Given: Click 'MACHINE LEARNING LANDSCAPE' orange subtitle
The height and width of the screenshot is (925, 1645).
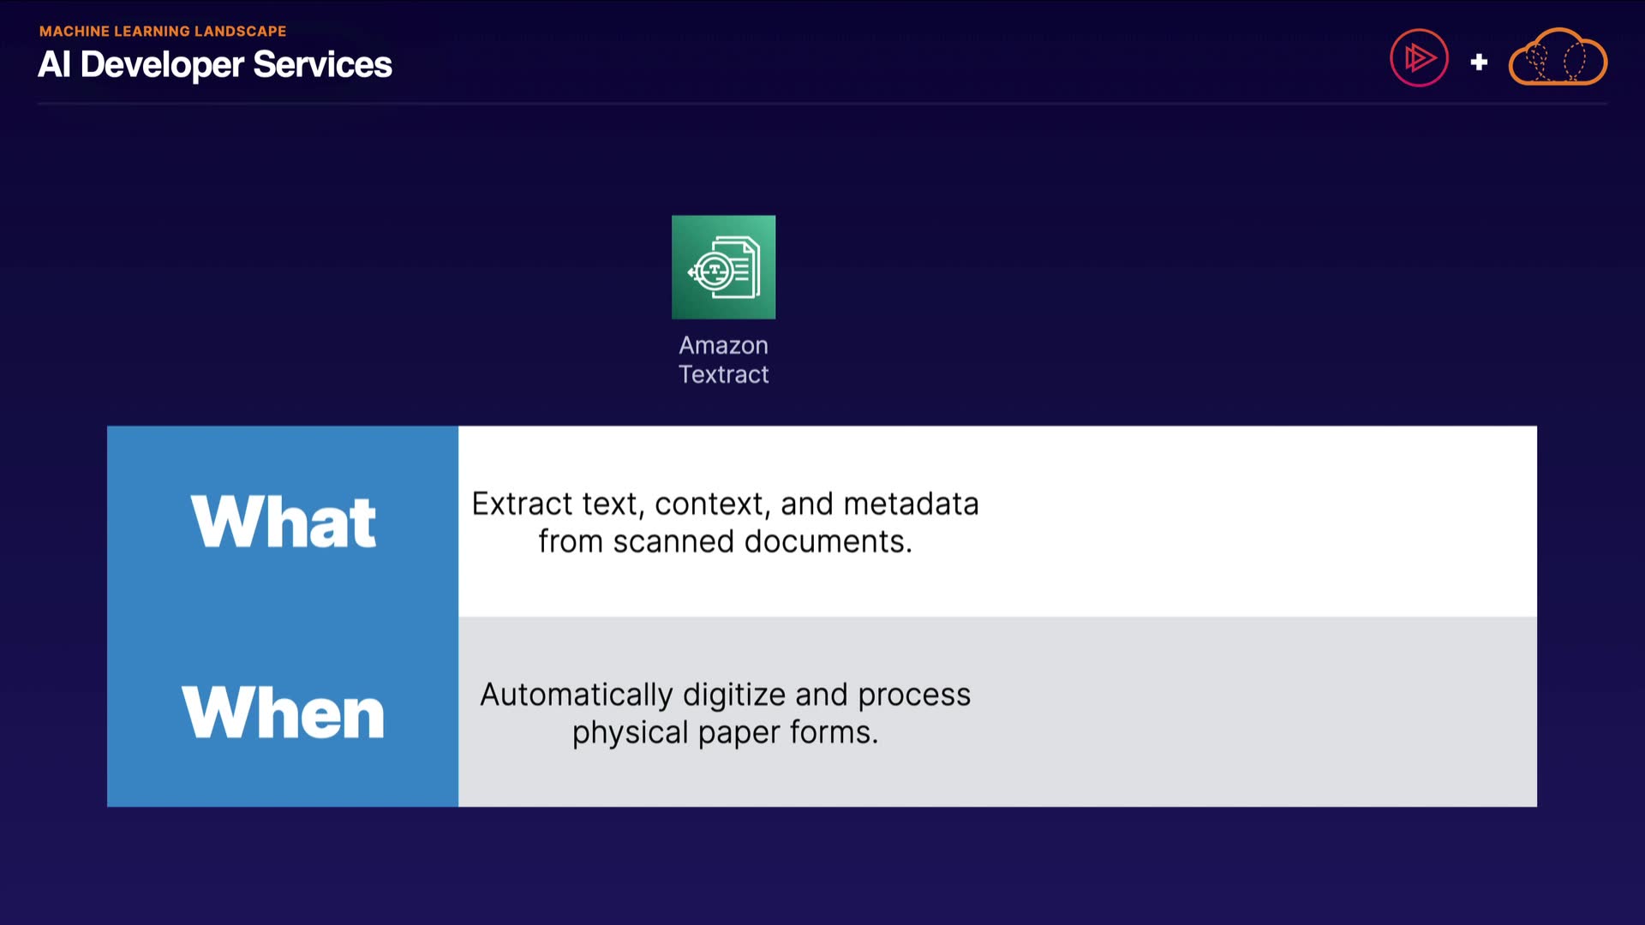Looking at the screenshot, I should [163, 31].
